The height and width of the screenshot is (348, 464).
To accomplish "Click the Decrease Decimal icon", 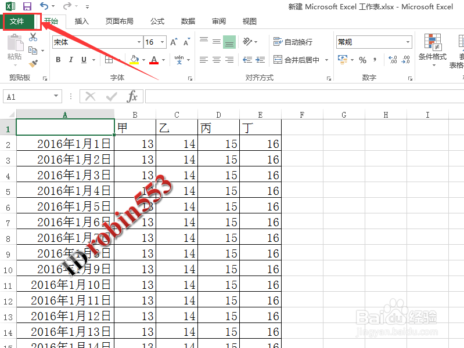I will click(x=405, y=60).
